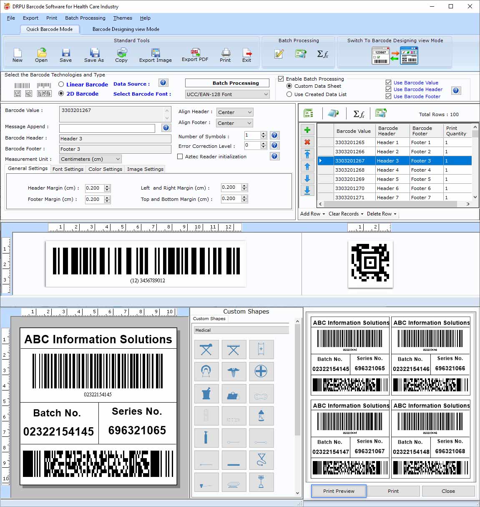Viewport: 480px width, 507px height.
Task: Click the Print Preview button
Action: point(338,491)
